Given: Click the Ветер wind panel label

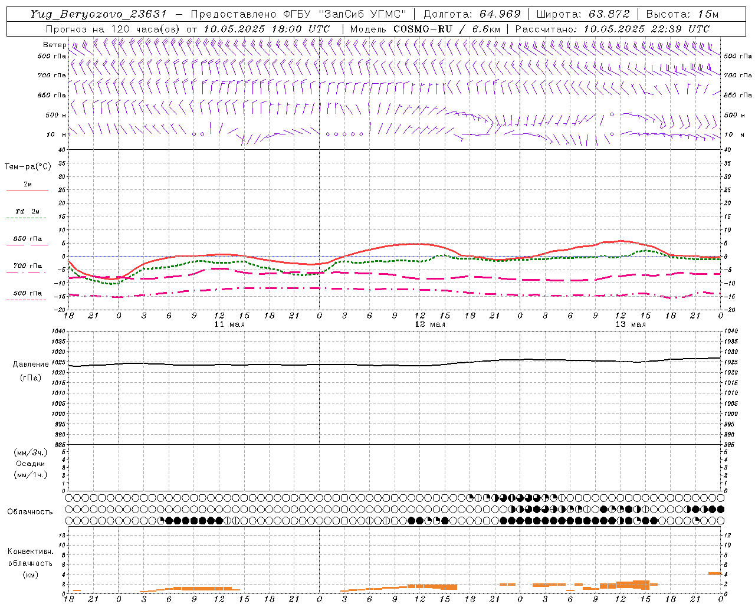Looking at the screenshot, I should click(x=54, y=45).
